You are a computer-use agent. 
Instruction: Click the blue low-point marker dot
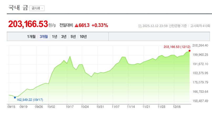tap(15, 97)
